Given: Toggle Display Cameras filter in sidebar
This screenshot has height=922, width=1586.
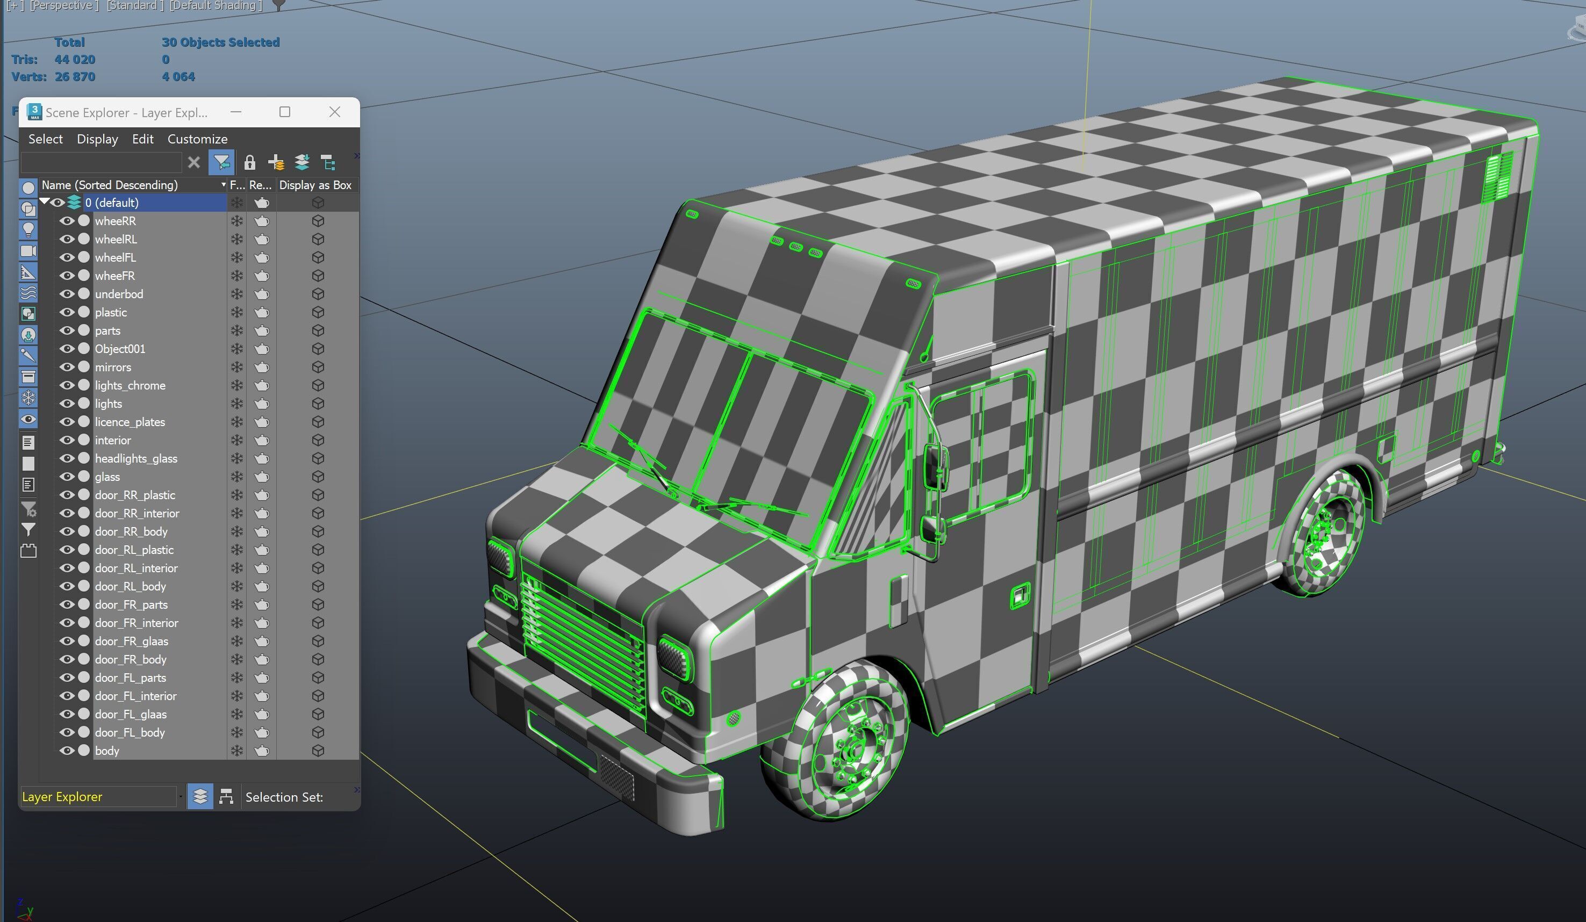Looking at the screenshot, I should 28,251.
